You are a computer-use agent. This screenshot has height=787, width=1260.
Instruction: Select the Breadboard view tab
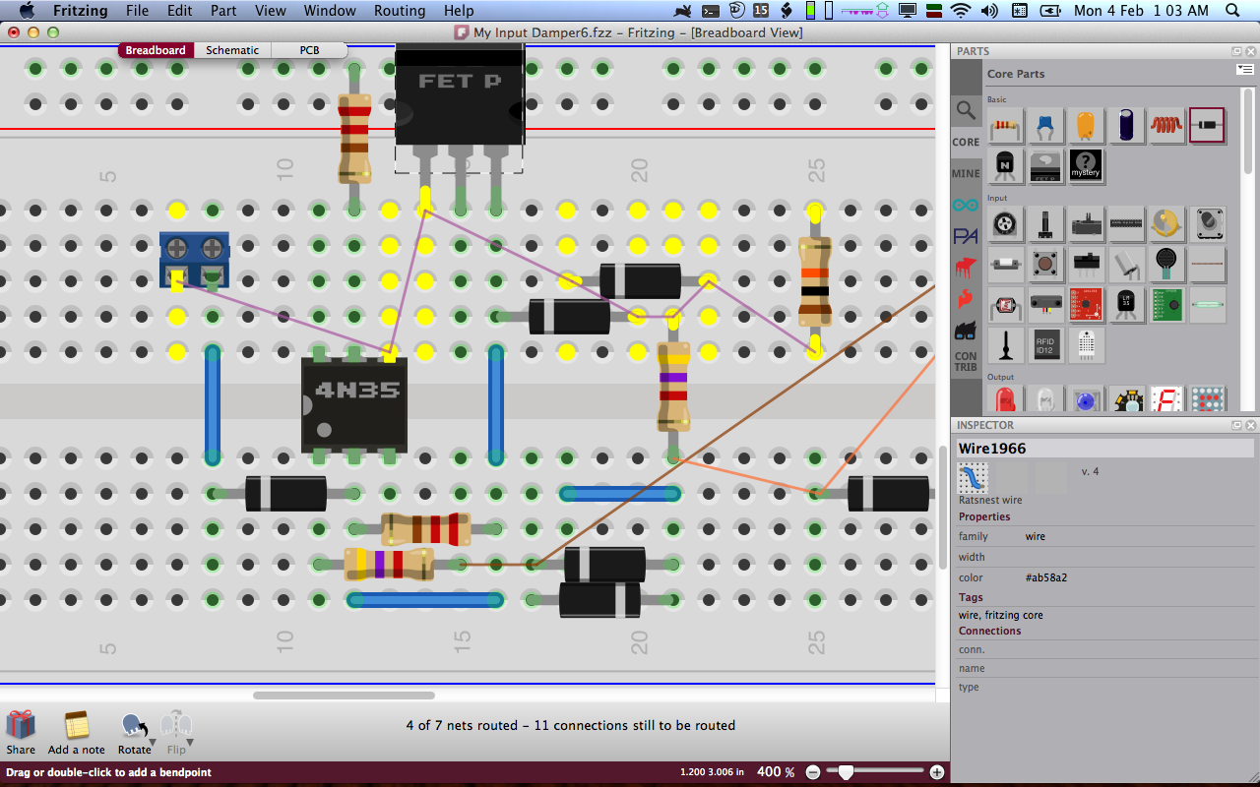156,50
